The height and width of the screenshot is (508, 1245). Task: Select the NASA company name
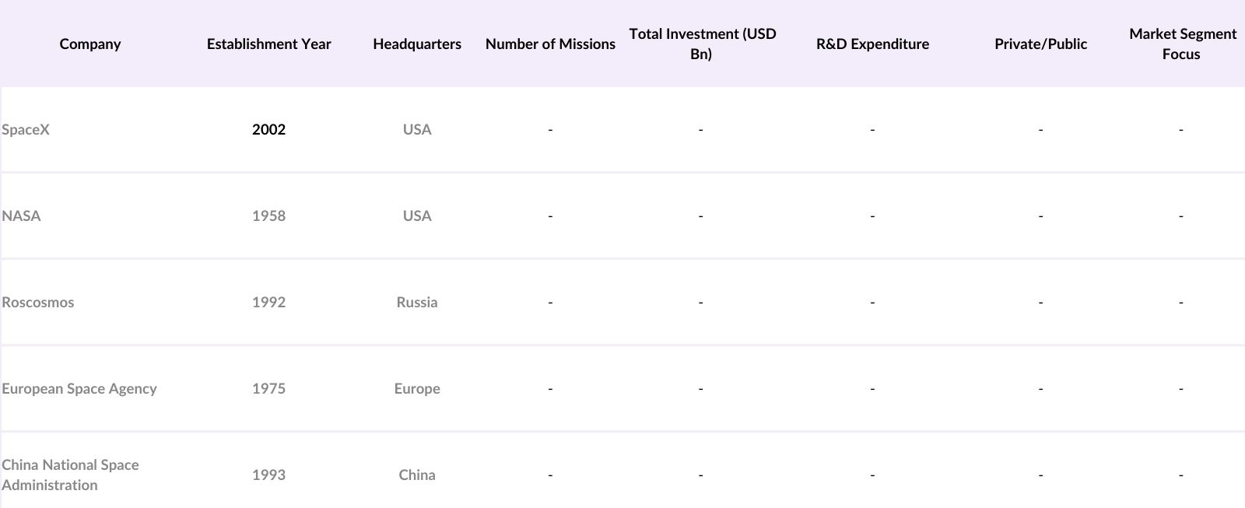pyautogui.click(x=21, y=216)
